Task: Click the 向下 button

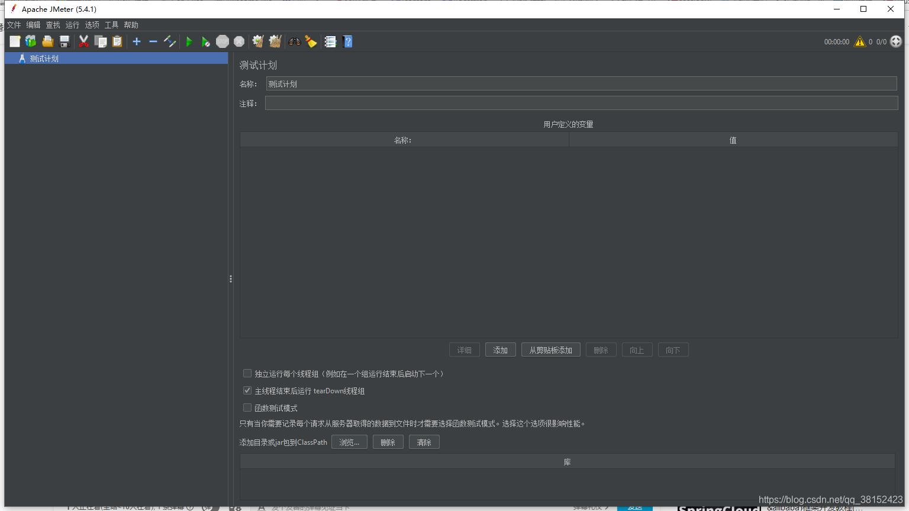Action: (x=673, y=350)
